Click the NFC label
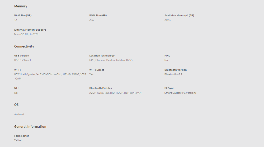Image resolution: width=264 pixels, height=147 pixels. click(17, 88)
